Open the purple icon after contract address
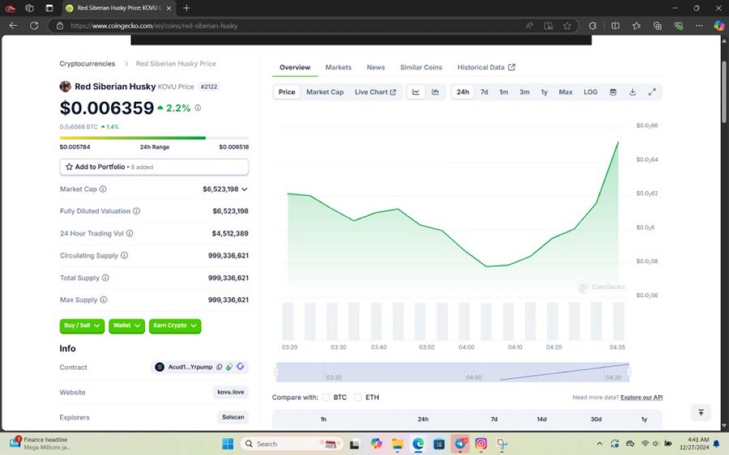The image size is (729, 455). [x=241, y=367]
